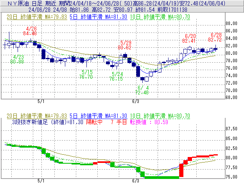The image size is (244, 186).
Task: Click the 88.00 price axis label
Action: pos(231,23)
